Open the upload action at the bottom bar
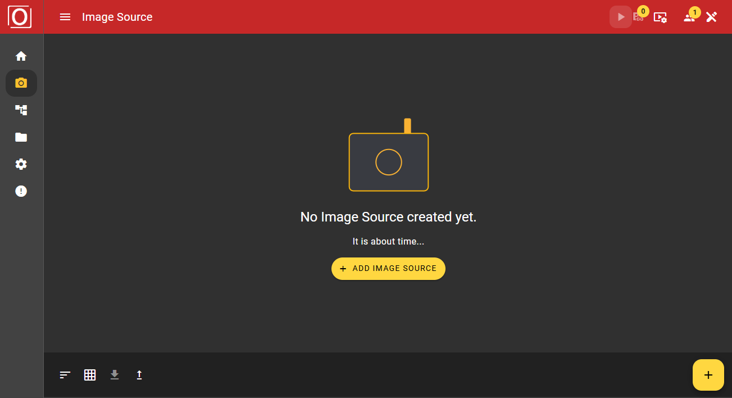The width and height of the screenshot is (732, 398). point(139,374)
